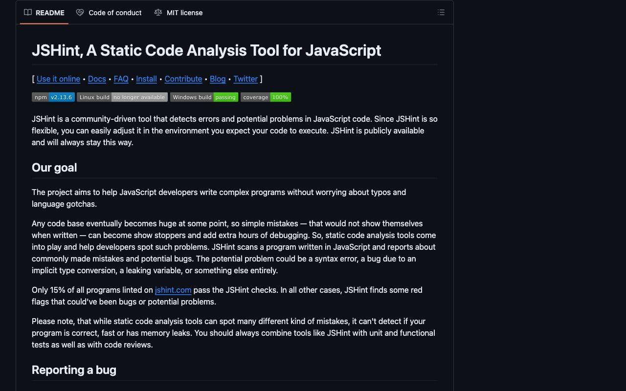Viewport: 626px width, 391px height.
Task: Open the Twitter link
Action: coord(246,79)
